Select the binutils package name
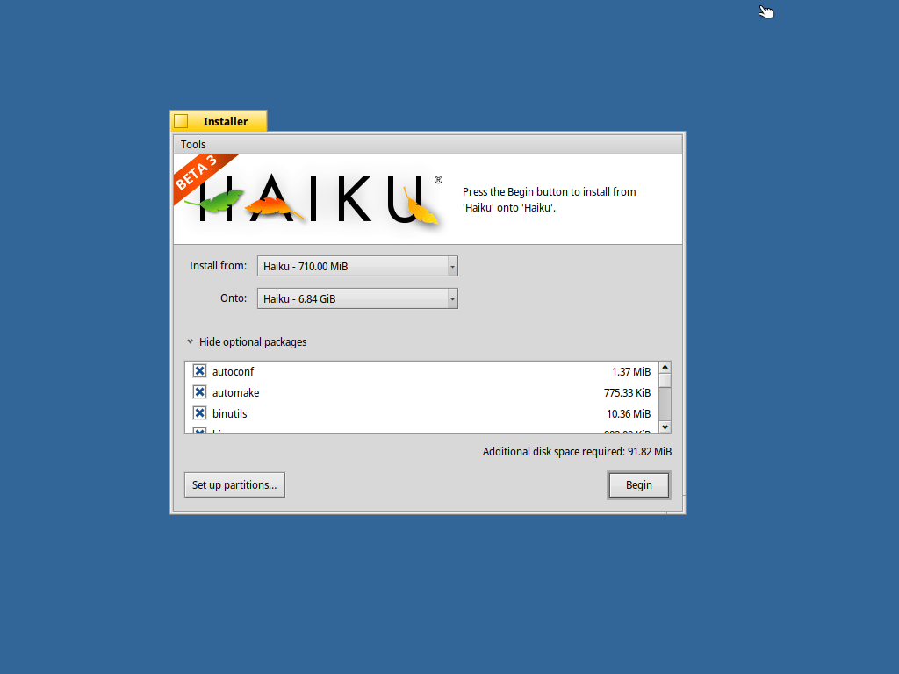The image size is (899, 674). [229, 414]
